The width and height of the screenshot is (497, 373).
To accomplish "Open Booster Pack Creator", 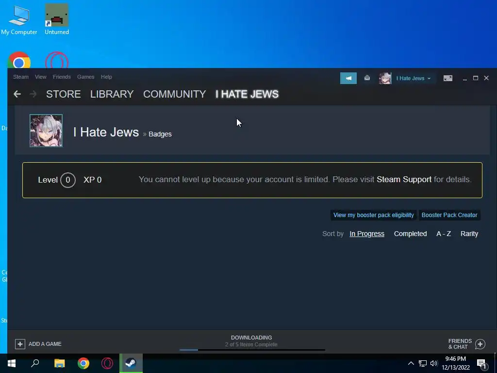I will click(449, 215).
